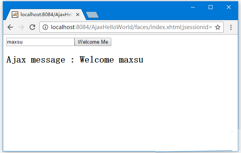The height and width of the screenshot is (153, 241).
Task: Open a new tab with the blank tab button
Action: click(x=92, y=15)
